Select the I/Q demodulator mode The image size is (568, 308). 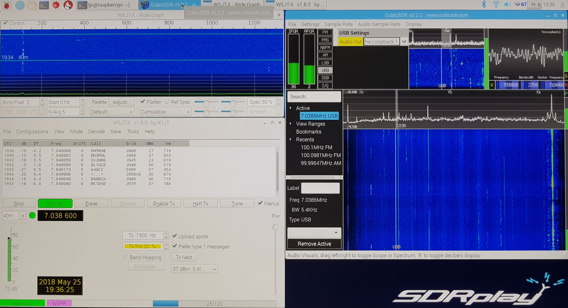(325, 86)
